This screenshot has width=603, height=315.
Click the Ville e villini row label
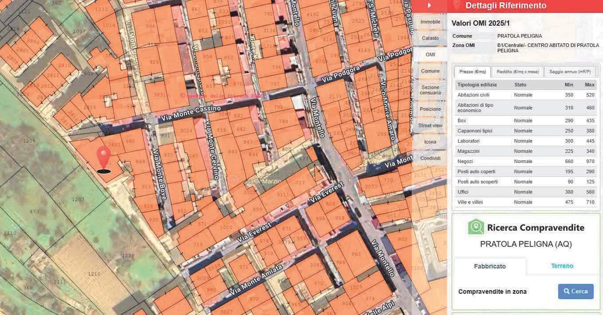click(x=470, y=202)
